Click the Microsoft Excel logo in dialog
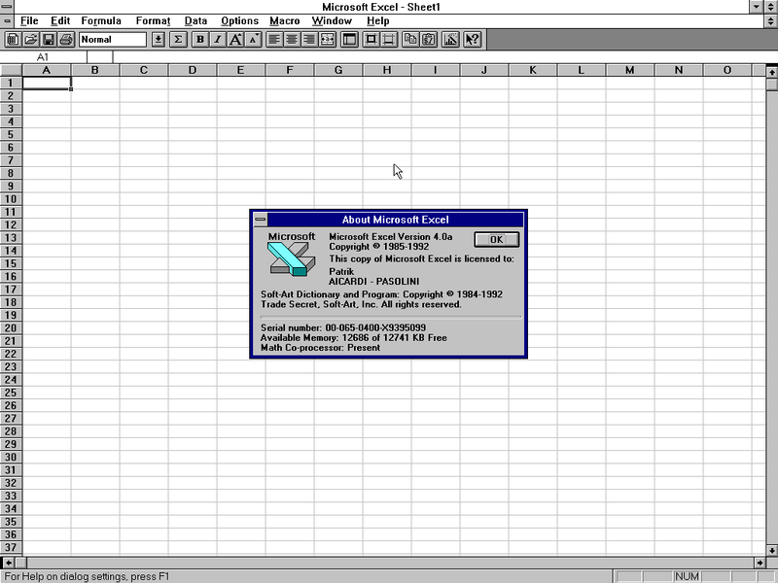The height and width of the screenshot is (583, 778). (292, 255)
